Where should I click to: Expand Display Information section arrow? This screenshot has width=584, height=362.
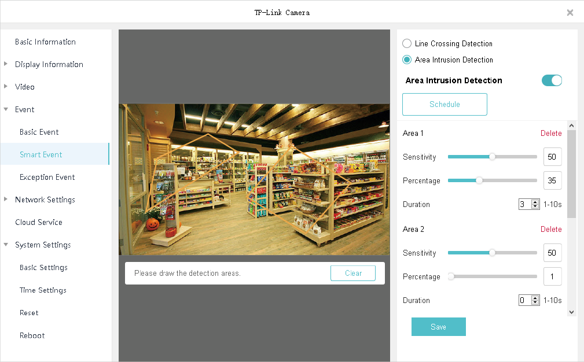(6, 64)
